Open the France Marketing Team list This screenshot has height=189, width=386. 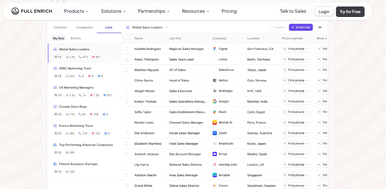85,130
